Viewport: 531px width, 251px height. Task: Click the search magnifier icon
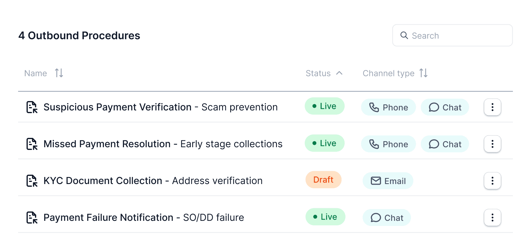(404, 35)
